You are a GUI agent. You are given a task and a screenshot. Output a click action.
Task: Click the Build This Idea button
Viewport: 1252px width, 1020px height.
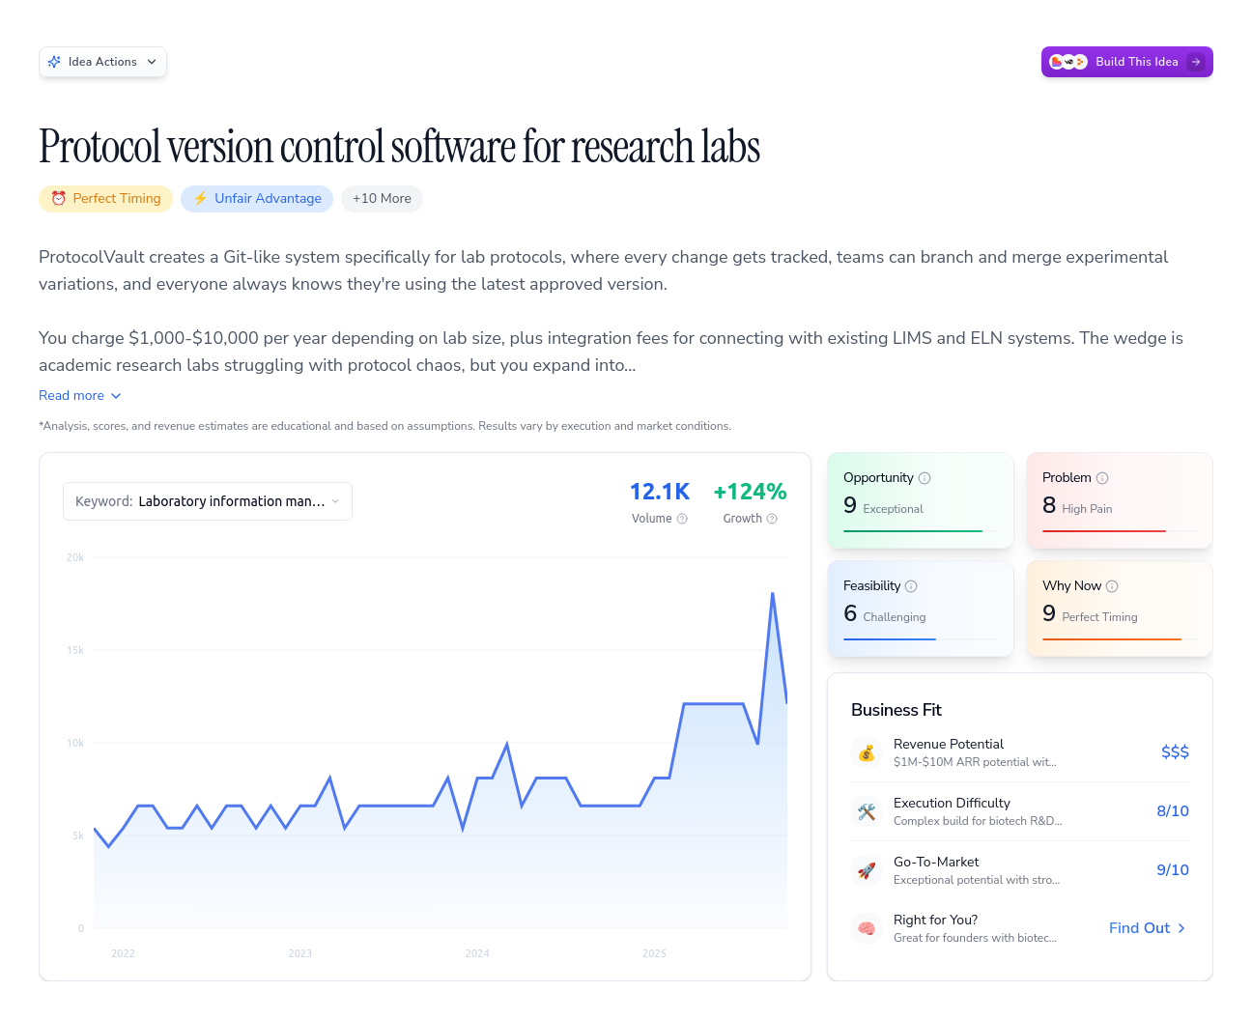(1126, 62)
